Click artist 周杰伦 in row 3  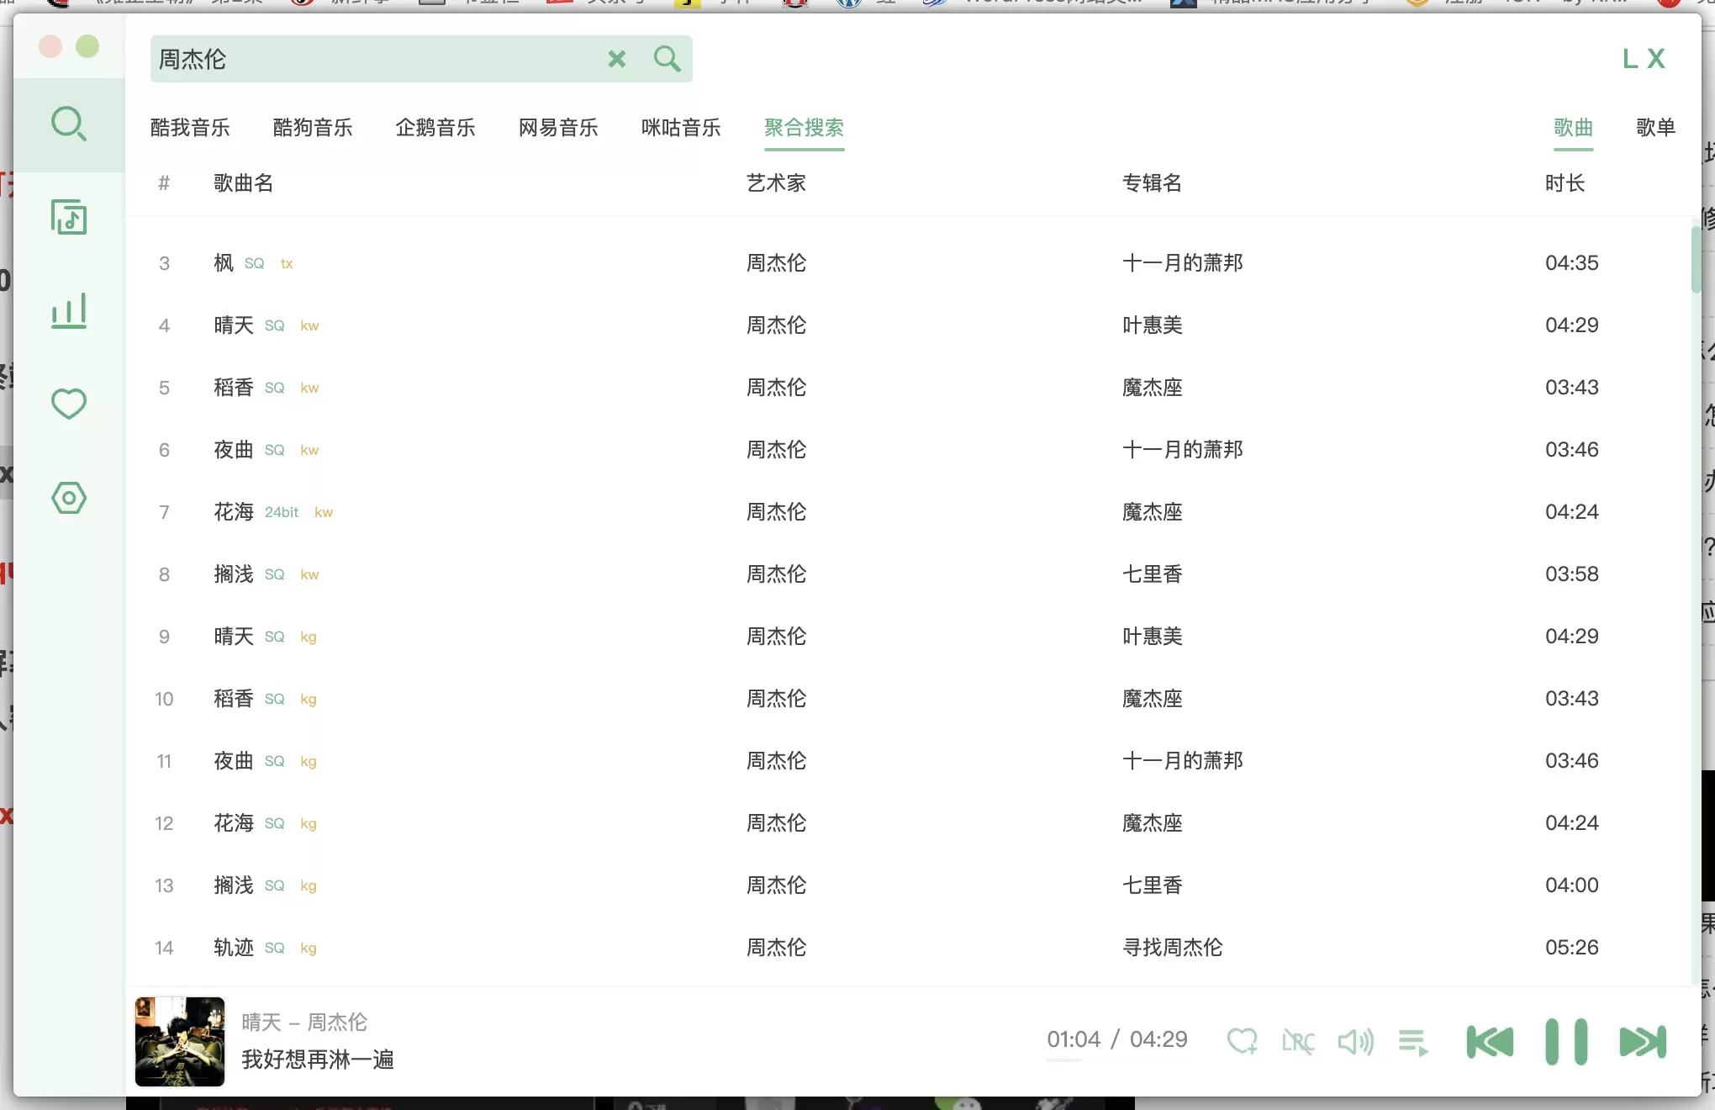[x=777, y=263]
